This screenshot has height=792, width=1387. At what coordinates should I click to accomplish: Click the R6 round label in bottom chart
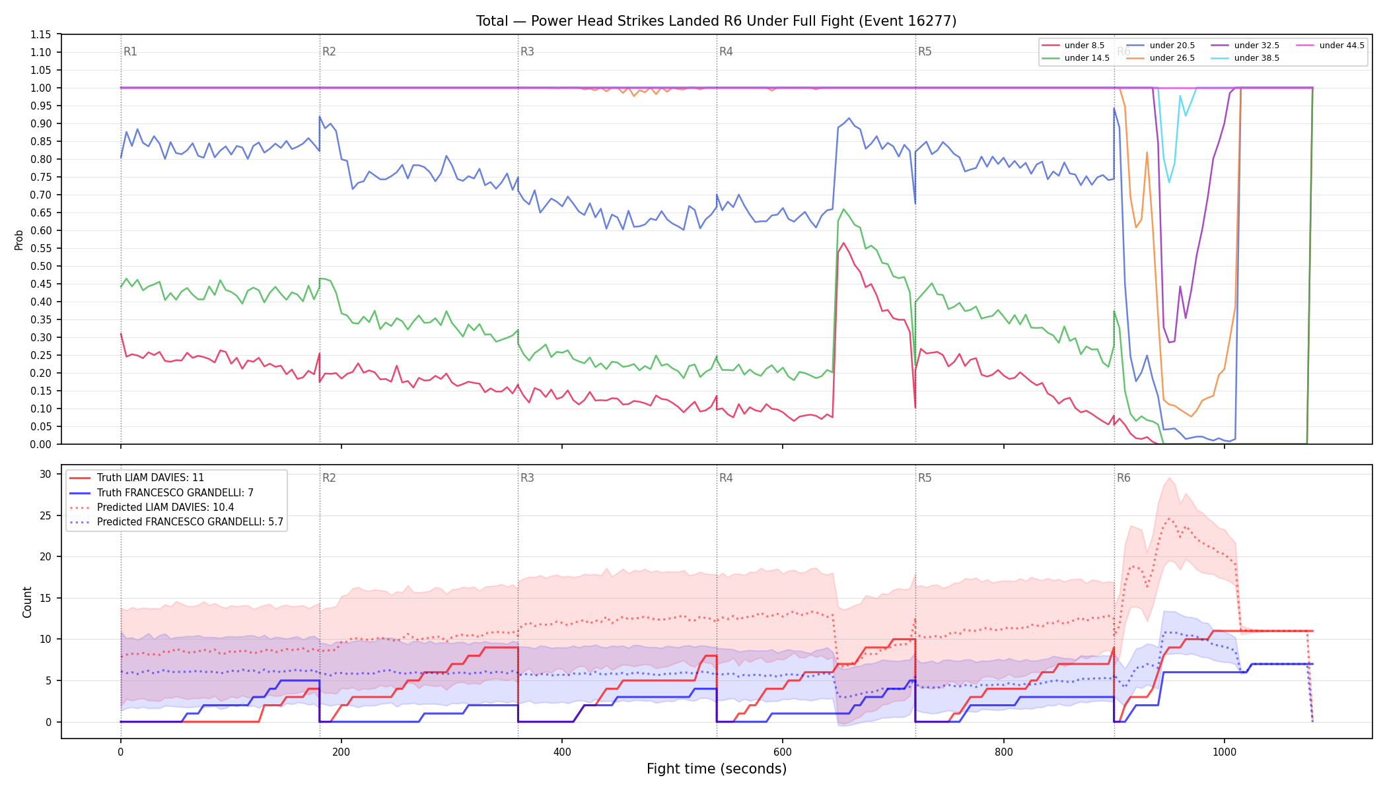[x=1123, y=478]
